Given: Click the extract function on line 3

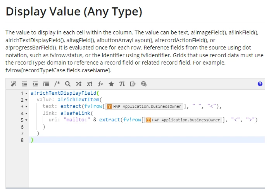Looking at the screenshot, I should (71, 106).
